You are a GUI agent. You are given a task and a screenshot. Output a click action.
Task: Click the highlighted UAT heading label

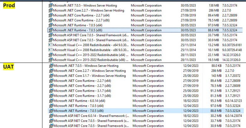tap(8, 67)
